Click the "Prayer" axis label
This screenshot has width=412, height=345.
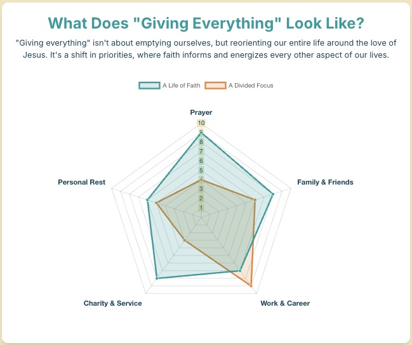(x=201, y=112)
